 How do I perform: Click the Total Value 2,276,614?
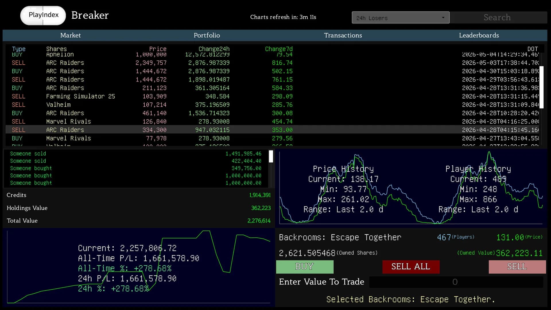tap(259, 221)
